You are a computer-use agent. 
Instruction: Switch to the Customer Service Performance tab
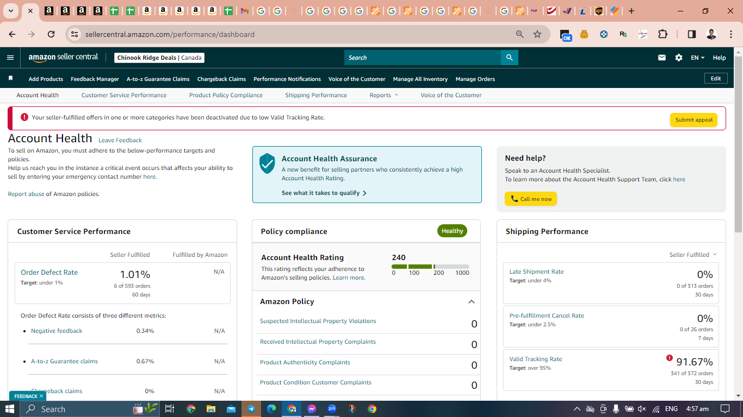tap(124, 95)
